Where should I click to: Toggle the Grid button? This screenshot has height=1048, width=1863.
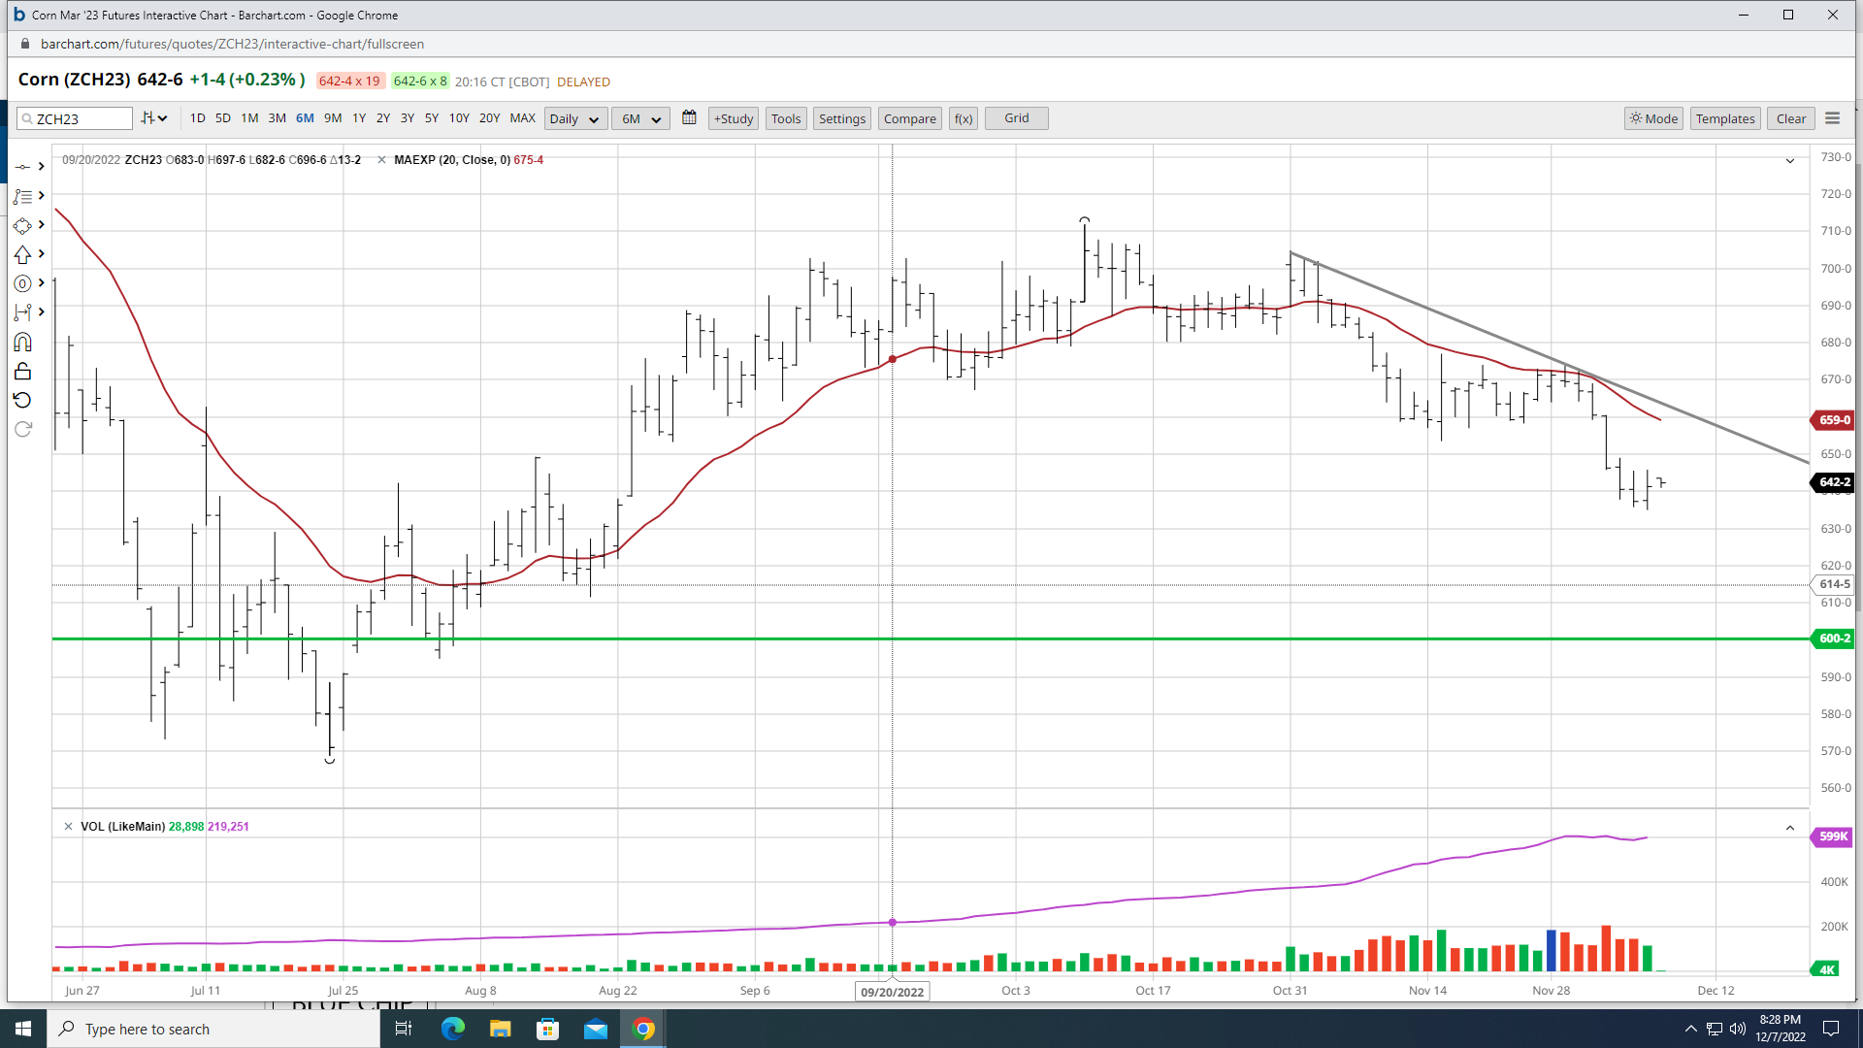click(1016, 118)
